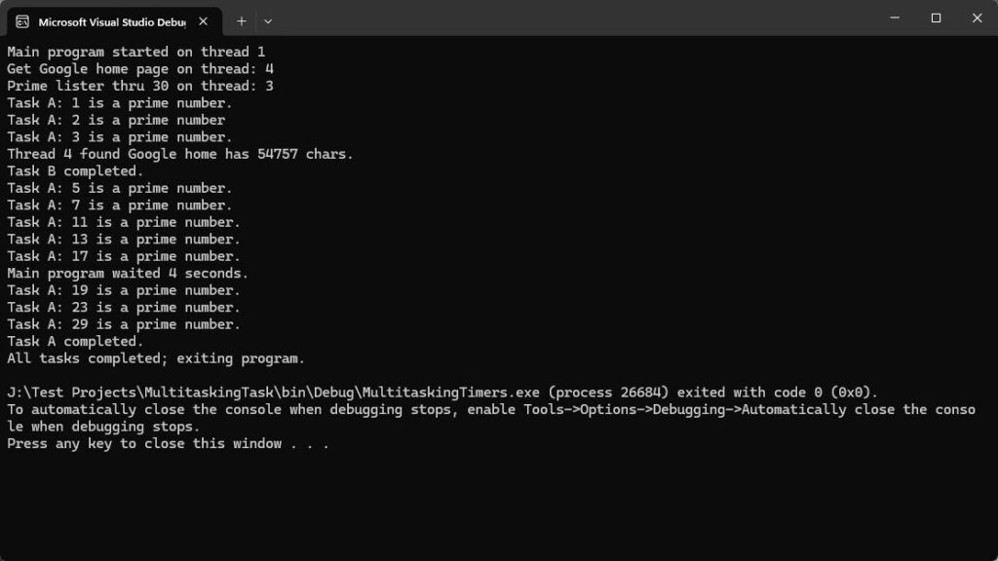This screenshot has height=561, width=998.
Task: Maximize the console window
Action: (936, 18)
